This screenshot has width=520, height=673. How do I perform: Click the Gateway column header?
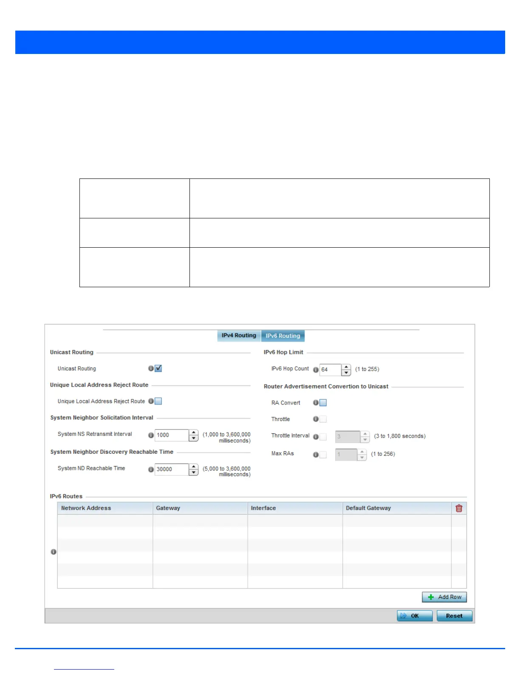(x=200, y=508)
